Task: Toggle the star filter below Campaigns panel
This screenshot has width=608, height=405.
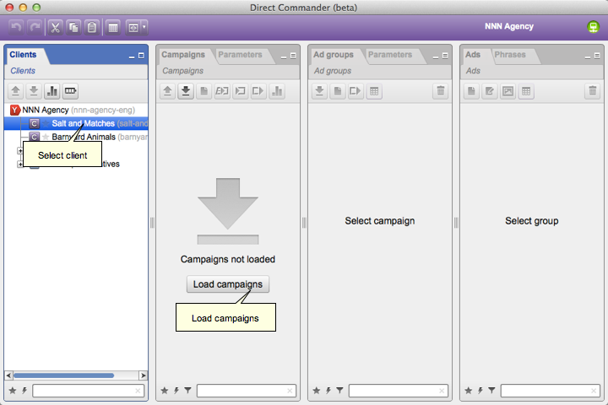Action: (165, 391)
